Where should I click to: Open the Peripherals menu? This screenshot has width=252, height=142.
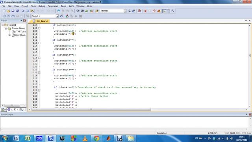point(53,6)
